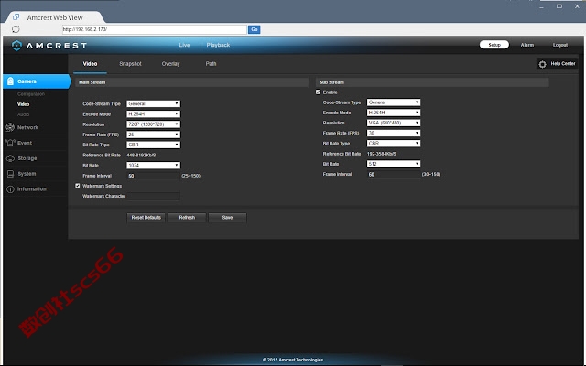Click the Amcrest logo icon

(16, 46)
